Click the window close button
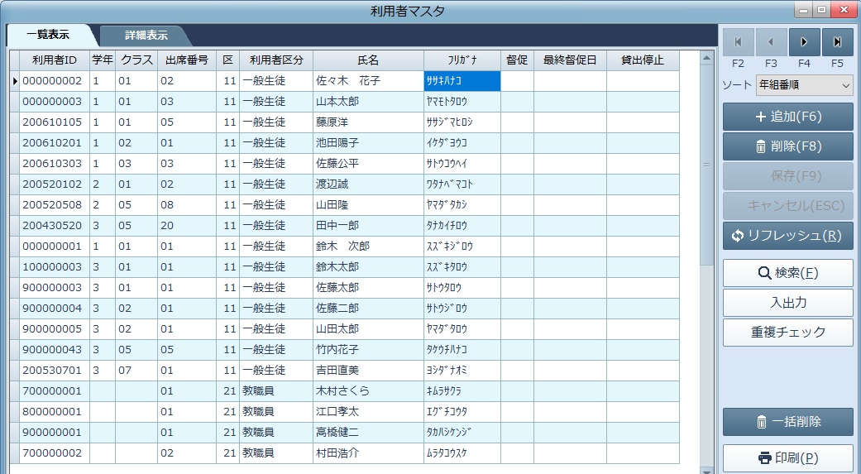Image resolution: width=861 pixels, height=474 pixels. coord(842,9)
